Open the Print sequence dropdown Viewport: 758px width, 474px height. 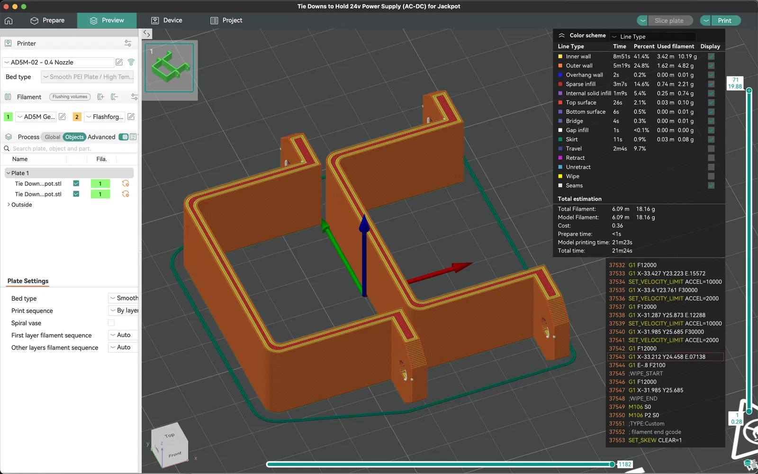tap(124, 310)
